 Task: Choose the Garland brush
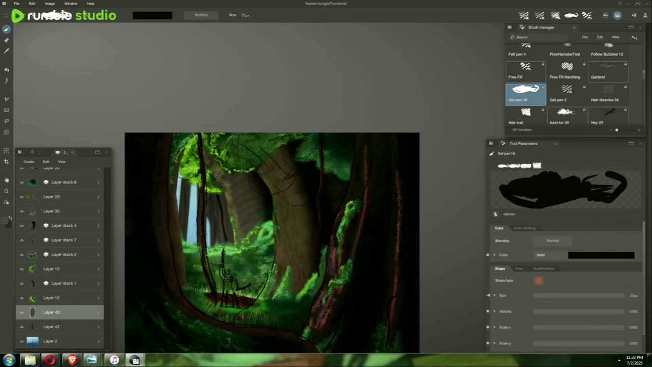[608, 71]
